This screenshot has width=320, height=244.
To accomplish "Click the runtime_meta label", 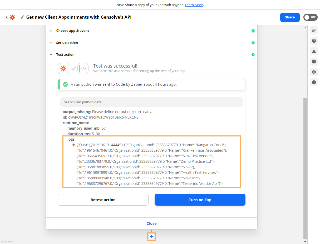I will (x=76, y=123).
